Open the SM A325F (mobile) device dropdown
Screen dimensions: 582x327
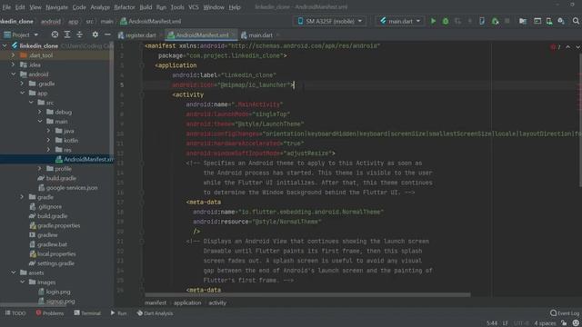pyautogui.click(x=330, y=21)
